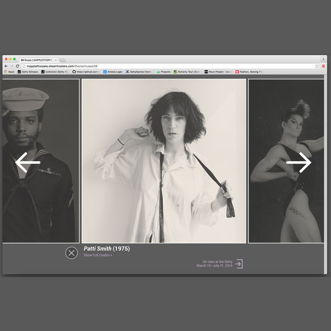Click the Patti Smith center photograph
The image size is (331, 331).
pyautogui.click(x=164, y=161)
